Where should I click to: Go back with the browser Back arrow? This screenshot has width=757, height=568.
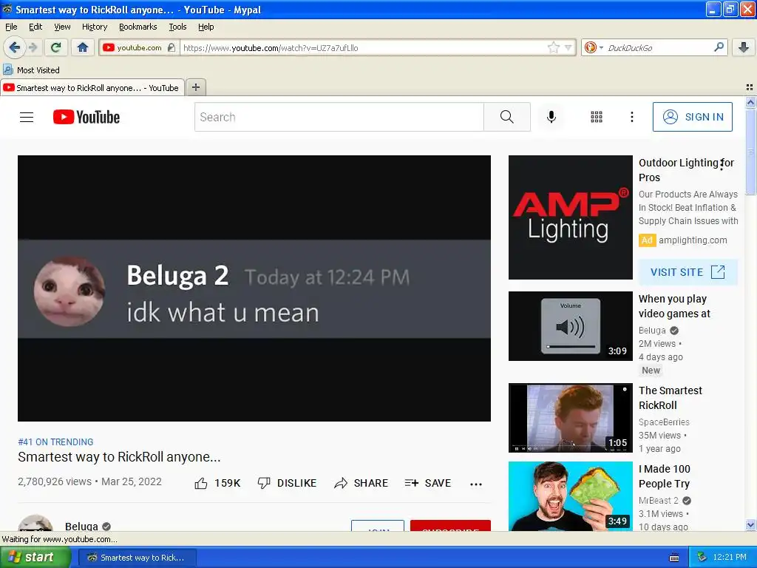[14, 47]
